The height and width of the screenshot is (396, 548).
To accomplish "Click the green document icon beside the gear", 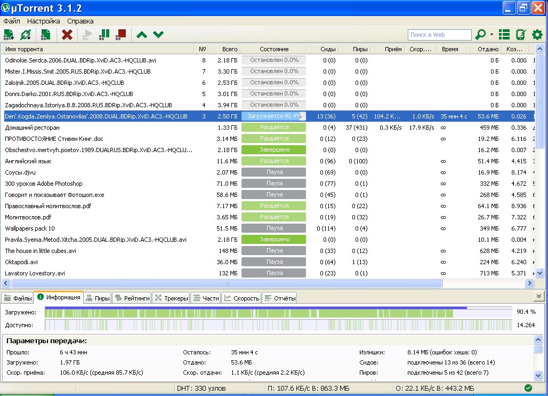I will [x=521, y=35].
